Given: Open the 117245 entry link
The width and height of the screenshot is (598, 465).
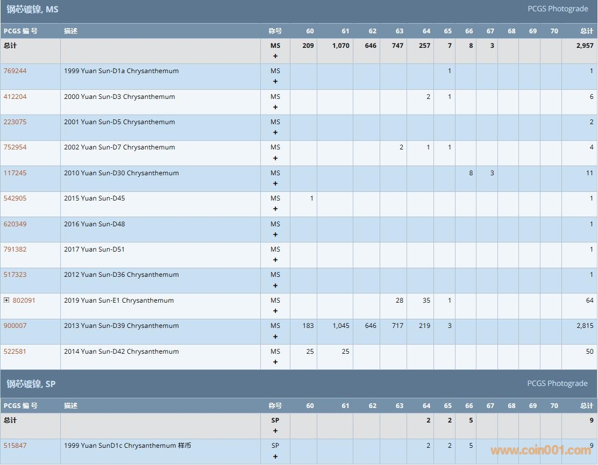Looking at the screenshot, I should tap(15, 173).
